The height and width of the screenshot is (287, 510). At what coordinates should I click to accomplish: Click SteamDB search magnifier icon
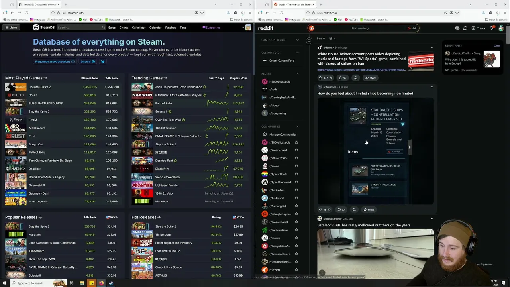[103, 28]
